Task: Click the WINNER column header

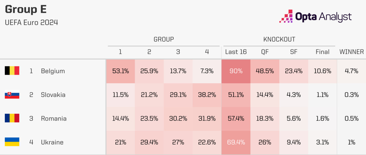Action: 352,52
